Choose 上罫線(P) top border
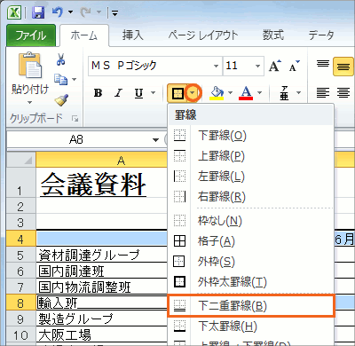Image resolution: width=355 pixels, height=346 pixels. 251,156
